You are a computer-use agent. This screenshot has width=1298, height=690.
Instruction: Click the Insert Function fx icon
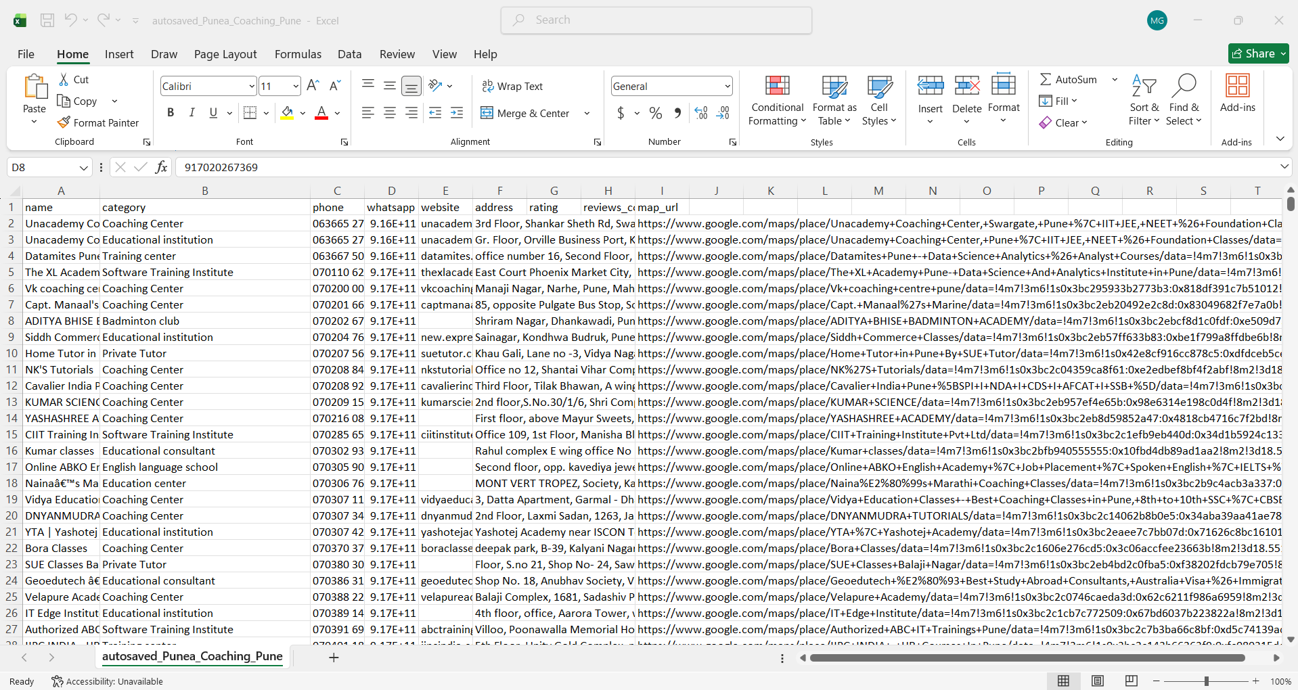(161, 167)
